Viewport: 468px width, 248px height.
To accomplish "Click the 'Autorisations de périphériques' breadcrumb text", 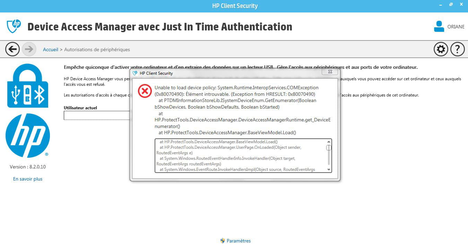I will tap(97, 49).
